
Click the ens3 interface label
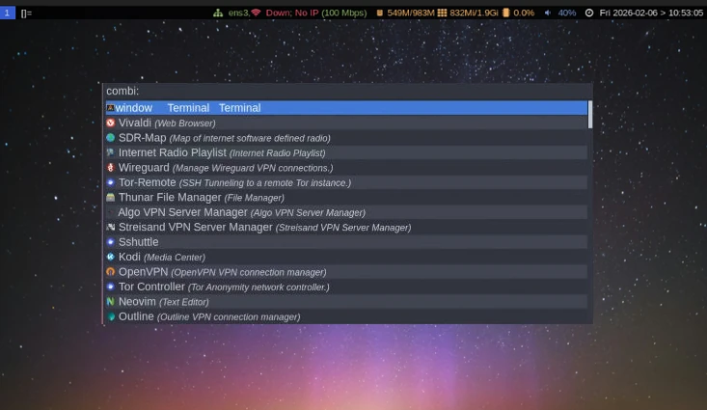tap(239, 13)
